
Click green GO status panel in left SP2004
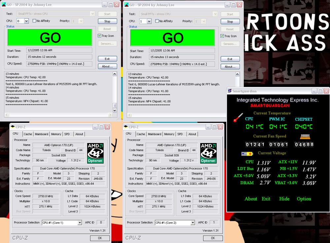50,38
